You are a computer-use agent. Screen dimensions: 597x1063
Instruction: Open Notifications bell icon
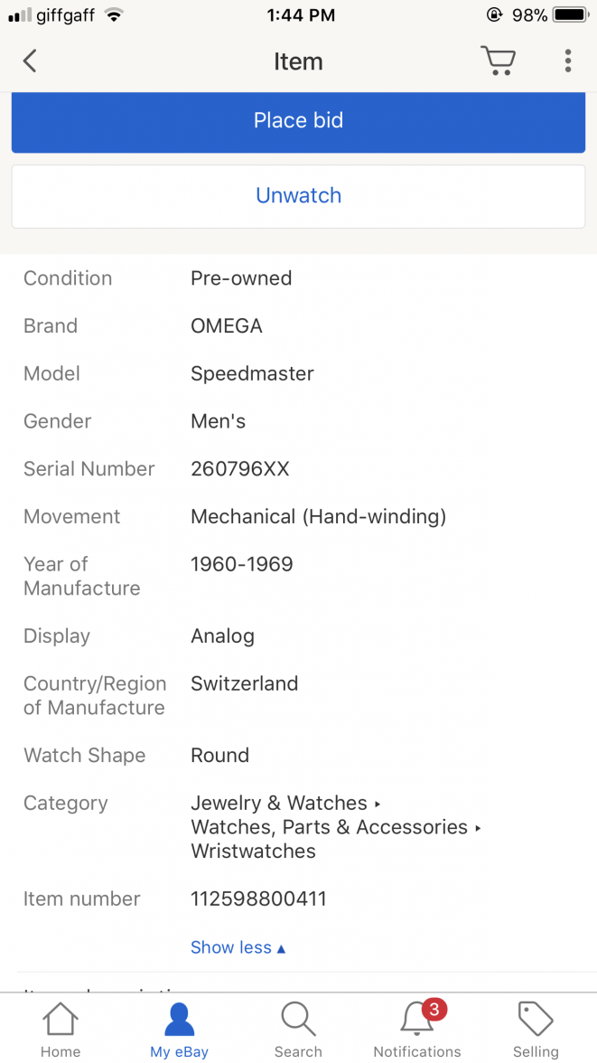(x=415, y=1021)
